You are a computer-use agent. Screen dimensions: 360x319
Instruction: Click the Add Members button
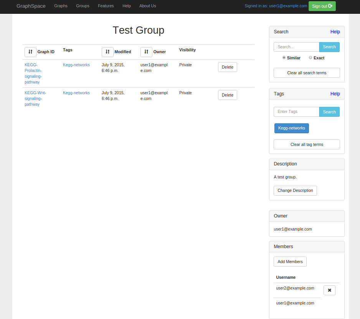(x=290, y=262)
